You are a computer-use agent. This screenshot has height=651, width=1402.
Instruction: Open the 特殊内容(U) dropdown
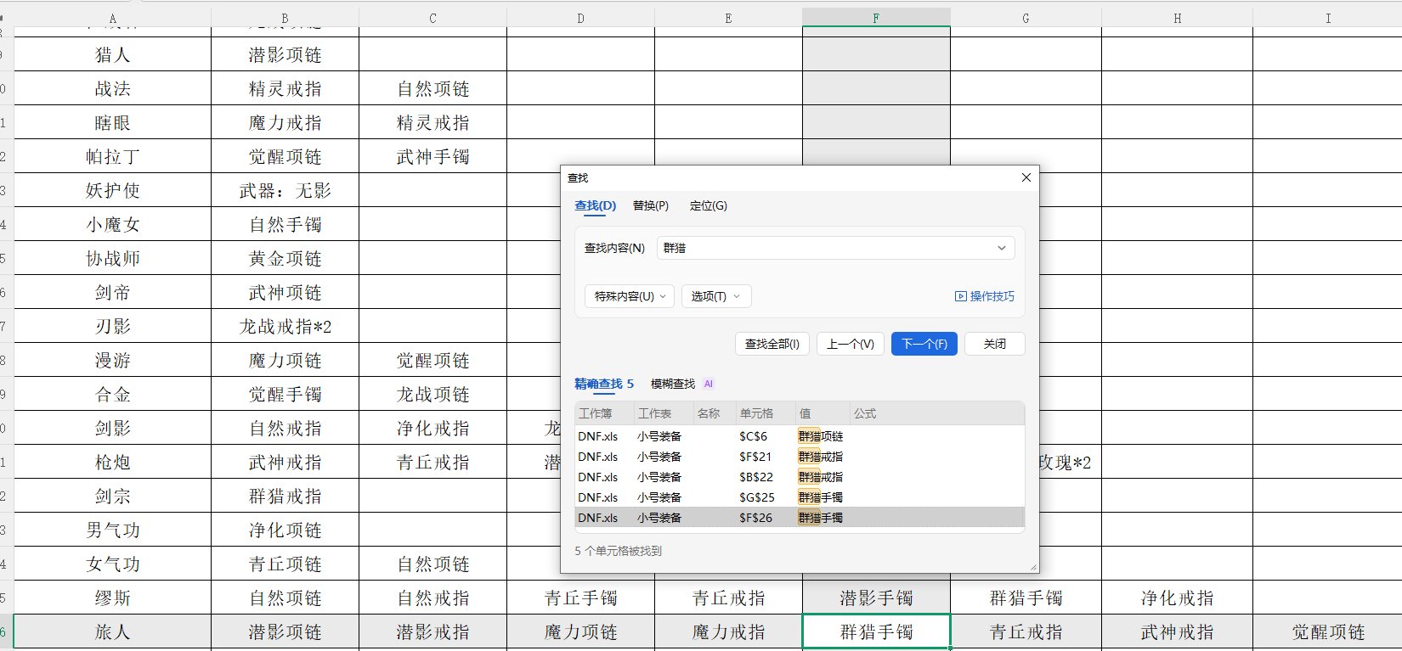click(629, 296)
